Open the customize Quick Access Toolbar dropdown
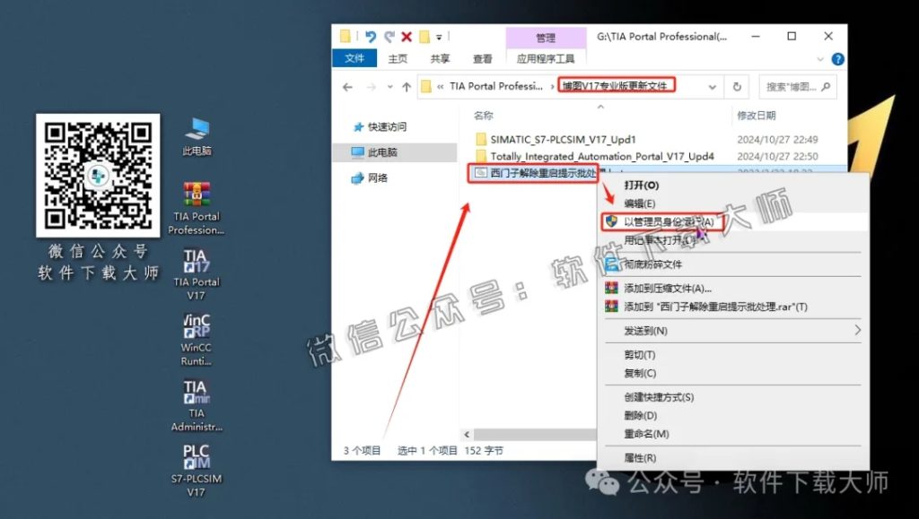 click(439, 37)
